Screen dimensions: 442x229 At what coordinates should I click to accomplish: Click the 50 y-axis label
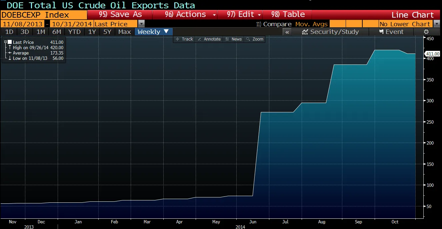tap(429, 206)
